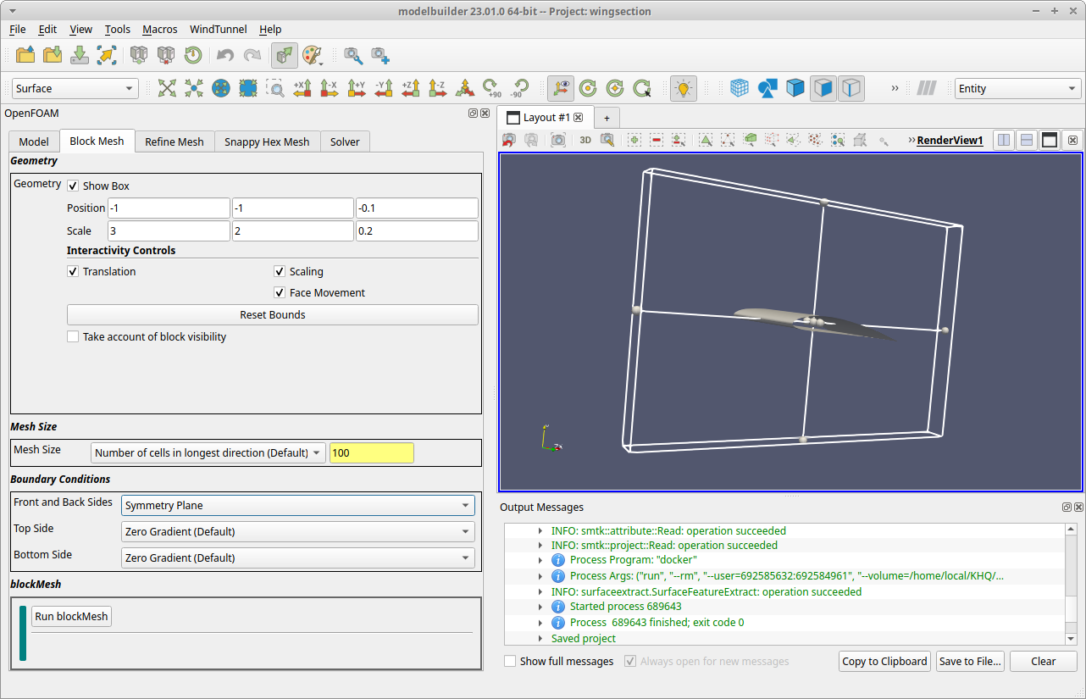Click the Output Messages scrollbar down arrow

coord(1071,639)
